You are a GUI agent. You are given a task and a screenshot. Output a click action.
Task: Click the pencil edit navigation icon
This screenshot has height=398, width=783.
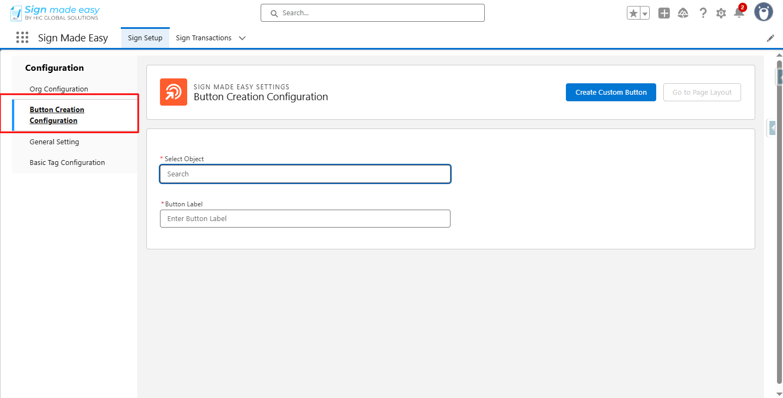770,38
